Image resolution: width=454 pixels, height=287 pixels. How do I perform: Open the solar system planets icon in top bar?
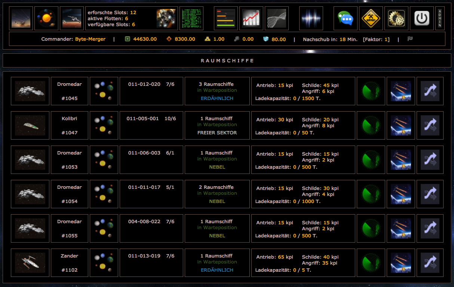tap(46, 18)
